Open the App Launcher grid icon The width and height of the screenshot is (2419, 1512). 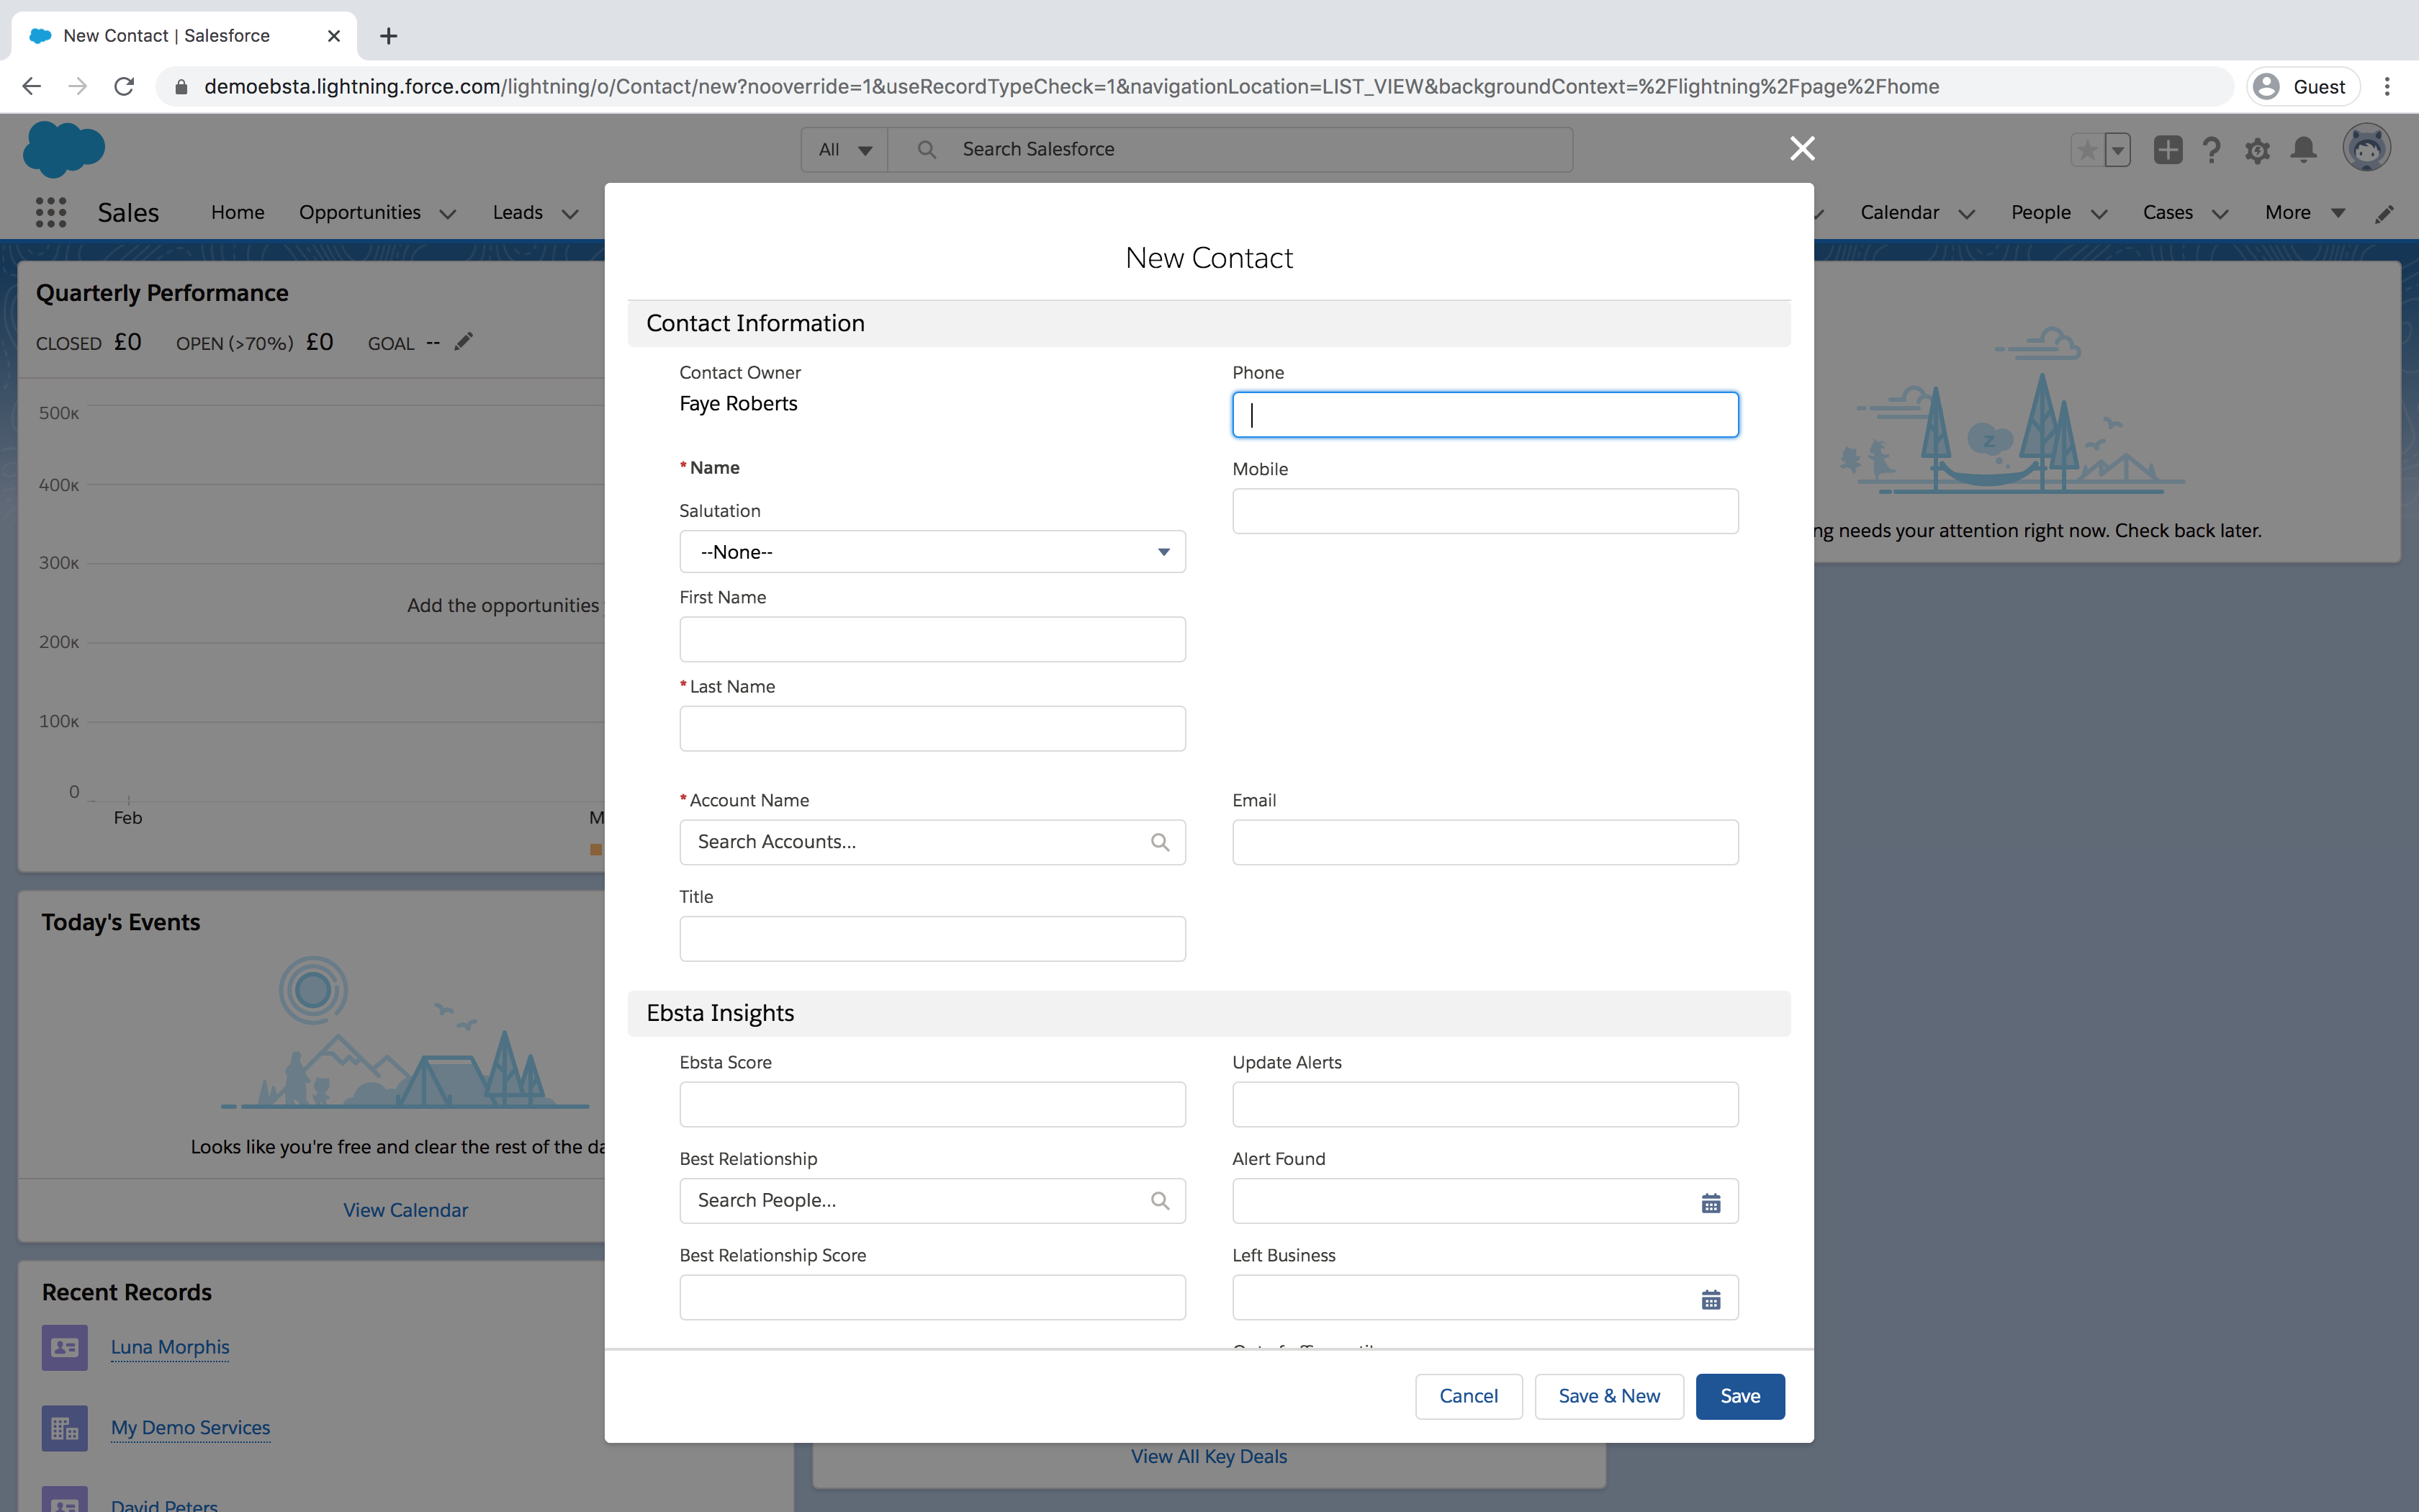click(x=51, y=212)
